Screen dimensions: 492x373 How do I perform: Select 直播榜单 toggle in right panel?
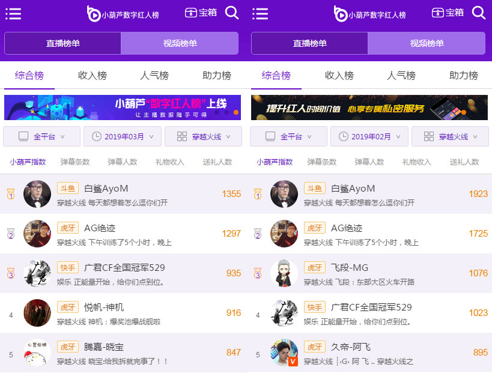point(310,43)
